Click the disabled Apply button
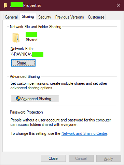This screenshot has height=165, width=124. pyautogui.click(x=109, y=158)
